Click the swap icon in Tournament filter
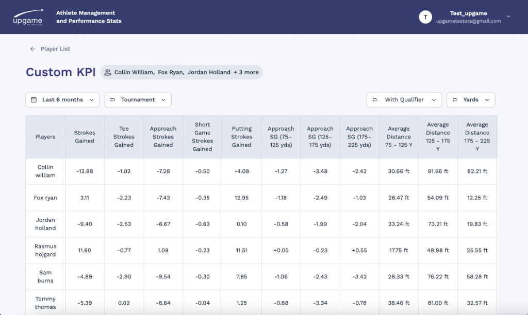Screen dimensions: 528x315 point(113,100)
